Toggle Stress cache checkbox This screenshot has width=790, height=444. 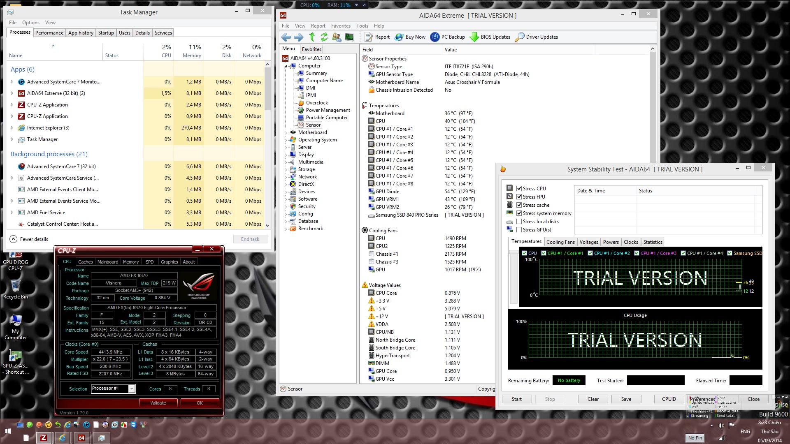pos(519,205)
